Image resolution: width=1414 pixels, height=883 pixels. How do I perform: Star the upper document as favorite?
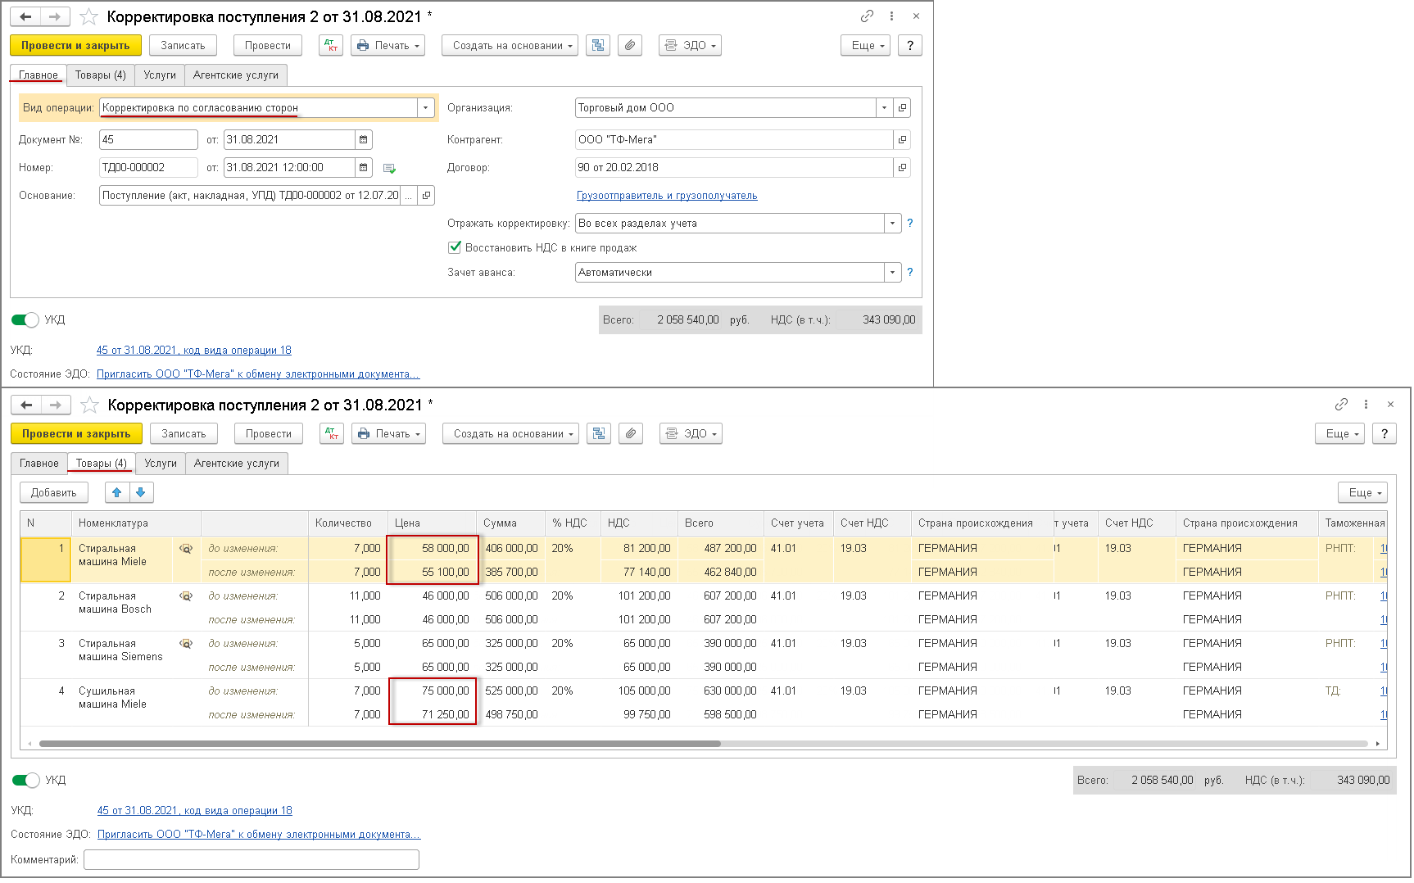[88, 16]
